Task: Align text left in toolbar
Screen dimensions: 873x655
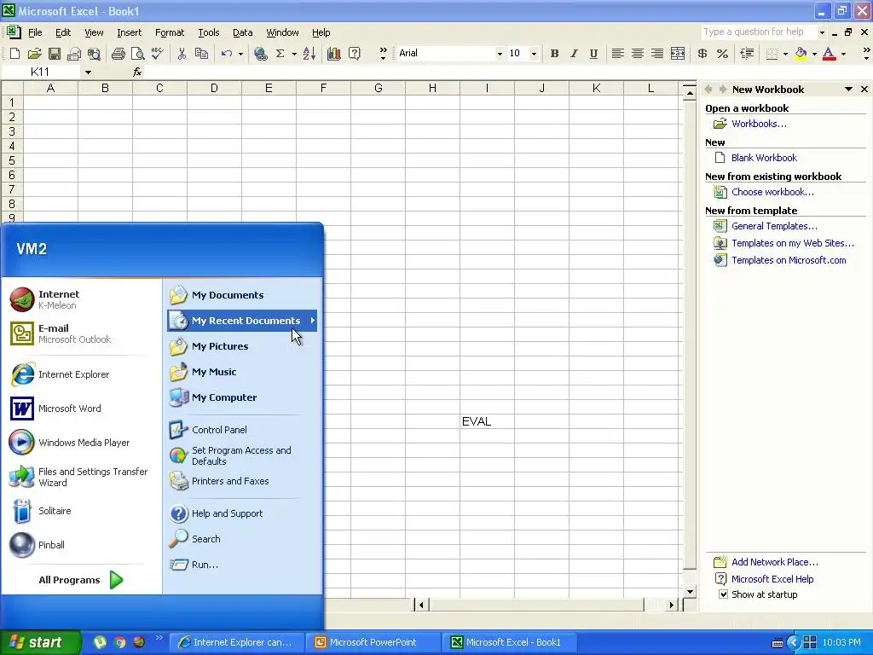Action: [617, 54]
